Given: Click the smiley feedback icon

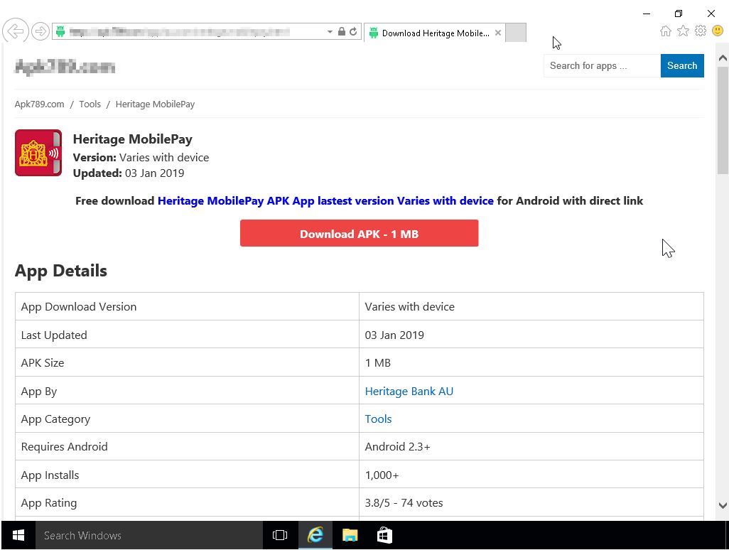Looking at the screenshot, I should (718, 31).
